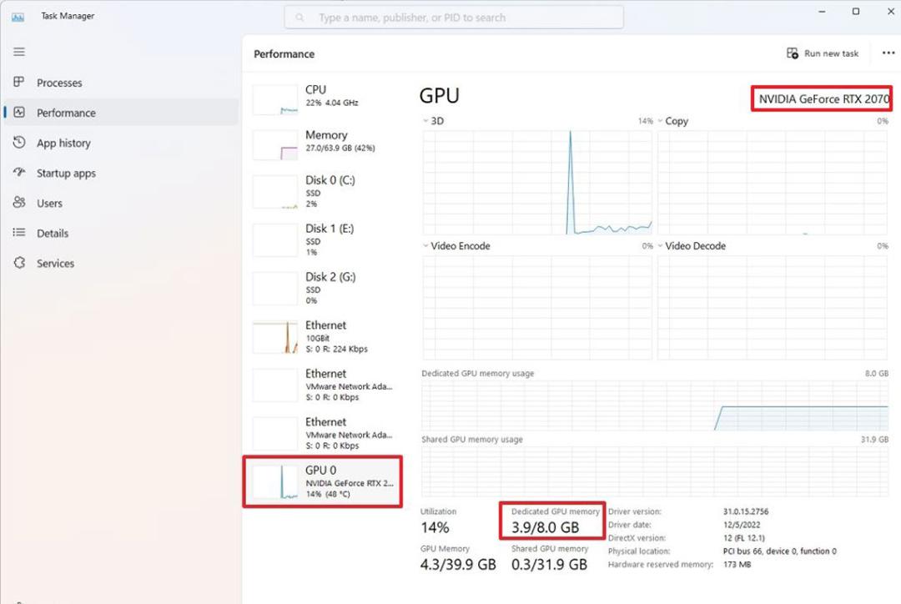Change the Video Decode graph dropdown

coord(660,245)
